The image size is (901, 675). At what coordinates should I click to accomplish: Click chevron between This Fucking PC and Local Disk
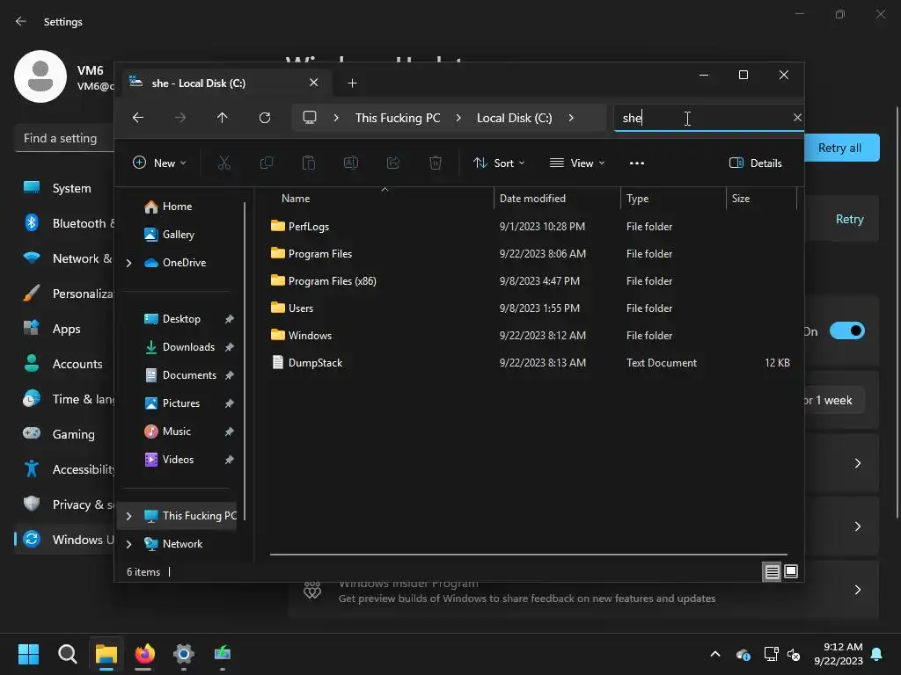458,118
